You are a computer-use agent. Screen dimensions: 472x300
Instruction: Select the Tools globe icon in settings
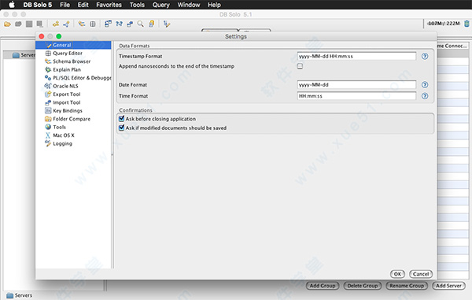click(48, 127)
